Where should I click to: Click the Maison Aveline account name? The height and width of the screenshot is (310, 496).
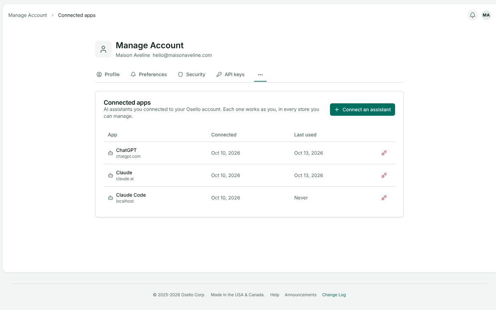tap(133, 55)
